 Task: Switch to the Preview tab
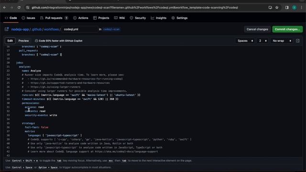[23, 41]
